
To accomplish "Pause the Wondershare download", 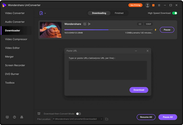I will pyautogui.click(x=167, y=30).
